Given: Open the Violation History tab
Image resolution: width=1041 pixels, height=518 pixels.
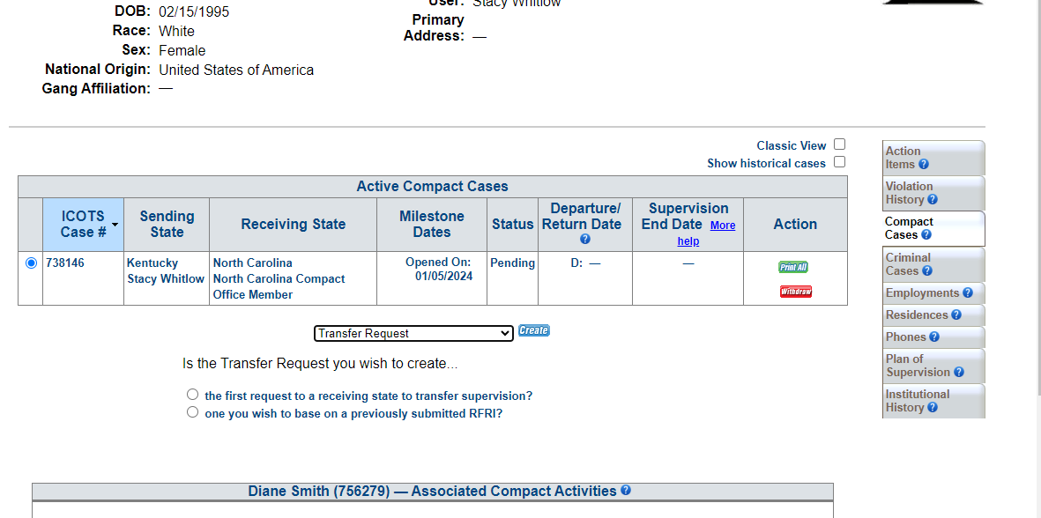Looking at the screenshot, I should [x=933, y=193].
